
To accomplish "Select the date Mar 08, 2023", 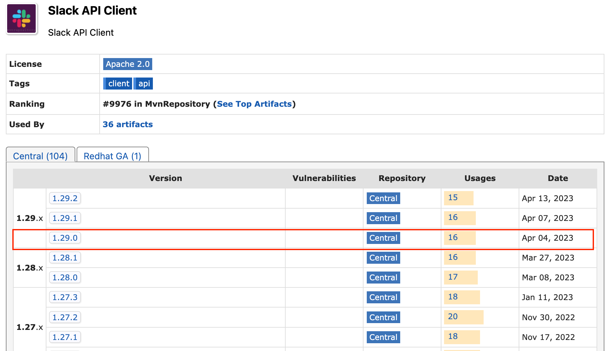I will pos(548,278).
